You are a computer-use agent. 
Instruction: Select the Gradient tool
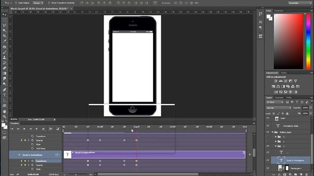[4, 73]
